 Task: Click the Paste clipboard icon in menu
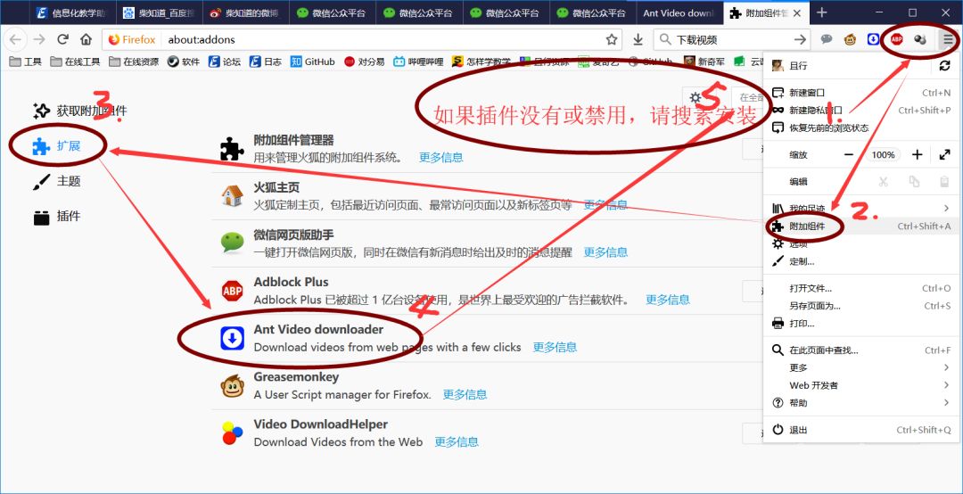[944, 182]
